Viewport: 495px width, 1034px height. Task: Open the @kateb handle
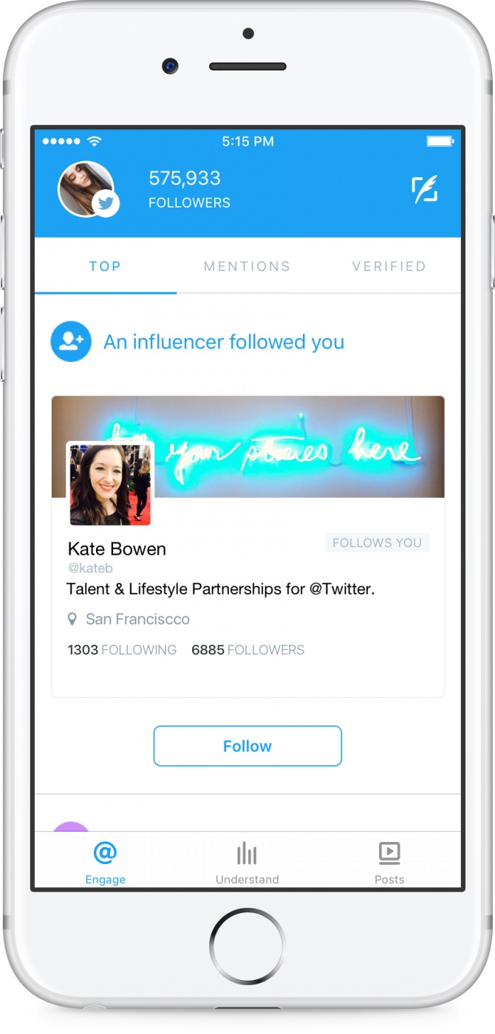click(x=90, y=568)
